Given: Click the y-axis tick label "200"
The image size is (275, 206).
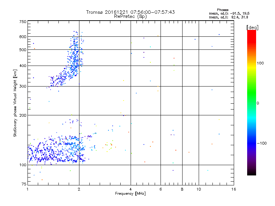Looking at the screenshot, I should tap(23, 115).
